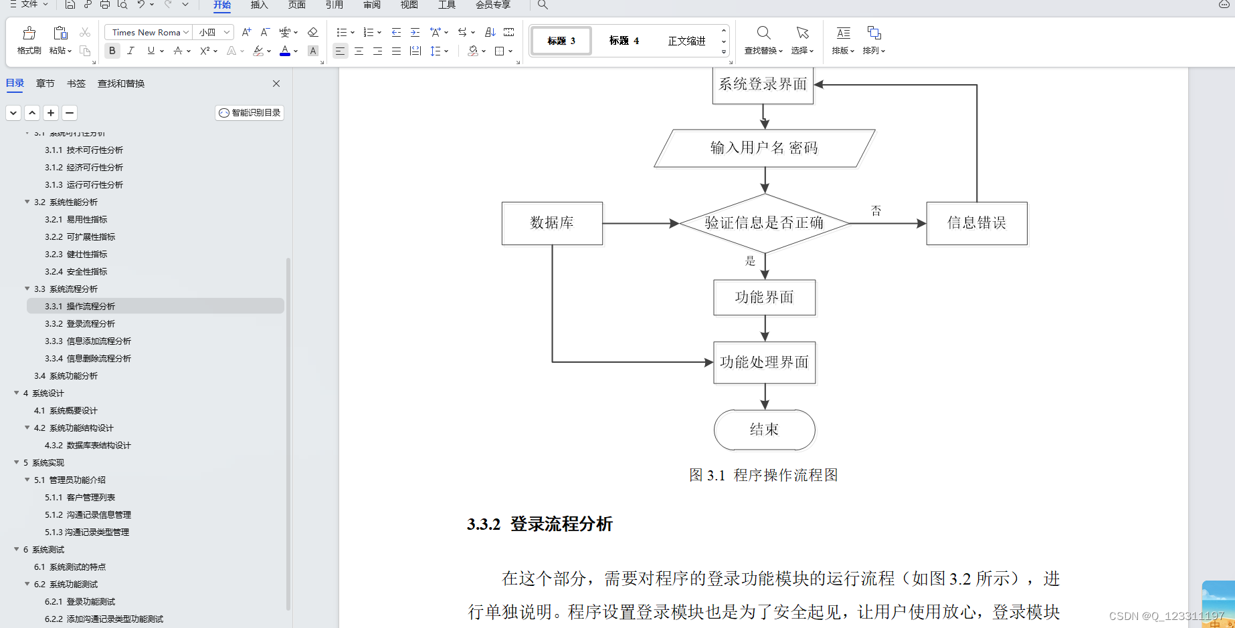Open the highlight color dropdown arrow
This screenshot has height=628, width=1235.
269,51
